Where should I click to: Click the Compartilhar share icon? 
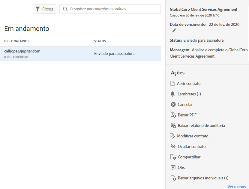pos(173,157)
